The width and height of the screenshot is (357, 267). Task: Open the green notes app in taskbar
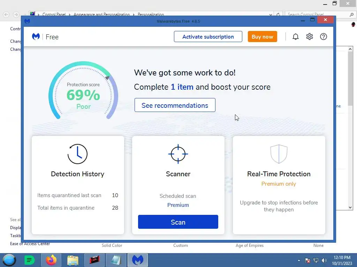(29, 260)
